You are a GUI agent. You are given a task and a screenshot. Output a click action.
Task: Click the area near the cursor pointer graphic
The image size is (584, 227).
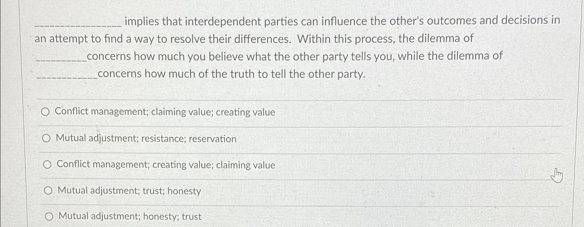(x=557, y=175)
